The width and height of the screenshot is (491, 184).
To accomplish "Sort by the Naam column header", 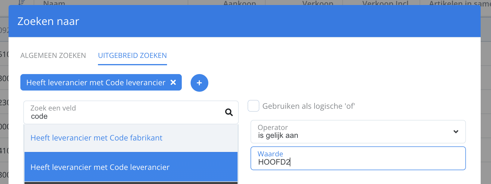I will (54, 3).
